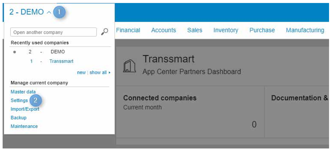Open the Accounts menu
332x152 pixels.
tap(164, 30)
